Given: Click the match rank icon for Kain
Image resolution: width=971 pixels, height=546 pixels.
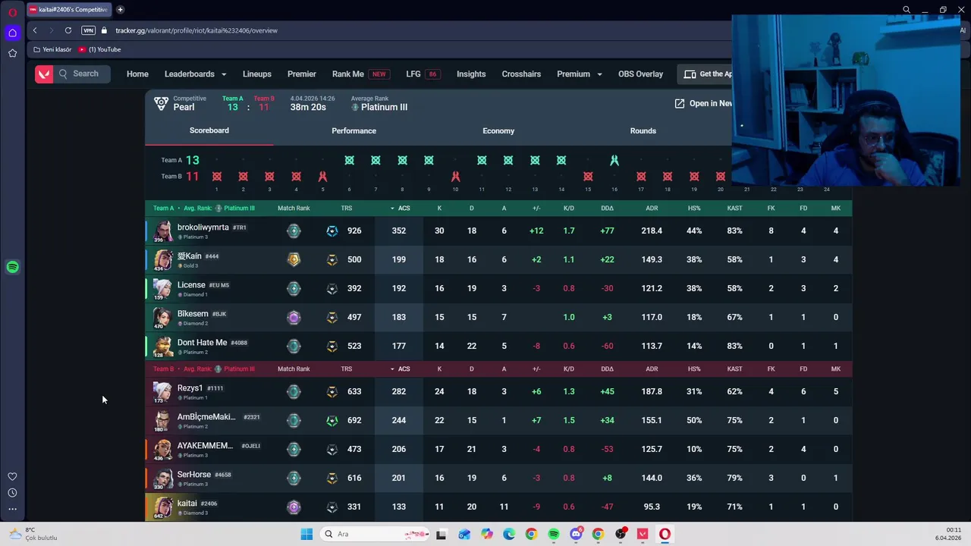Looking at the screenshot, I should (294, 259).
